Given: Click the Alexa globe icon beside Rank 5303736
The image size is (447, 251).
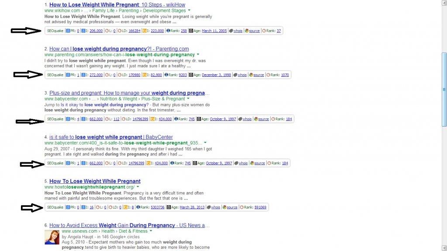Looking at the screenshot, I should click(138, 207).
